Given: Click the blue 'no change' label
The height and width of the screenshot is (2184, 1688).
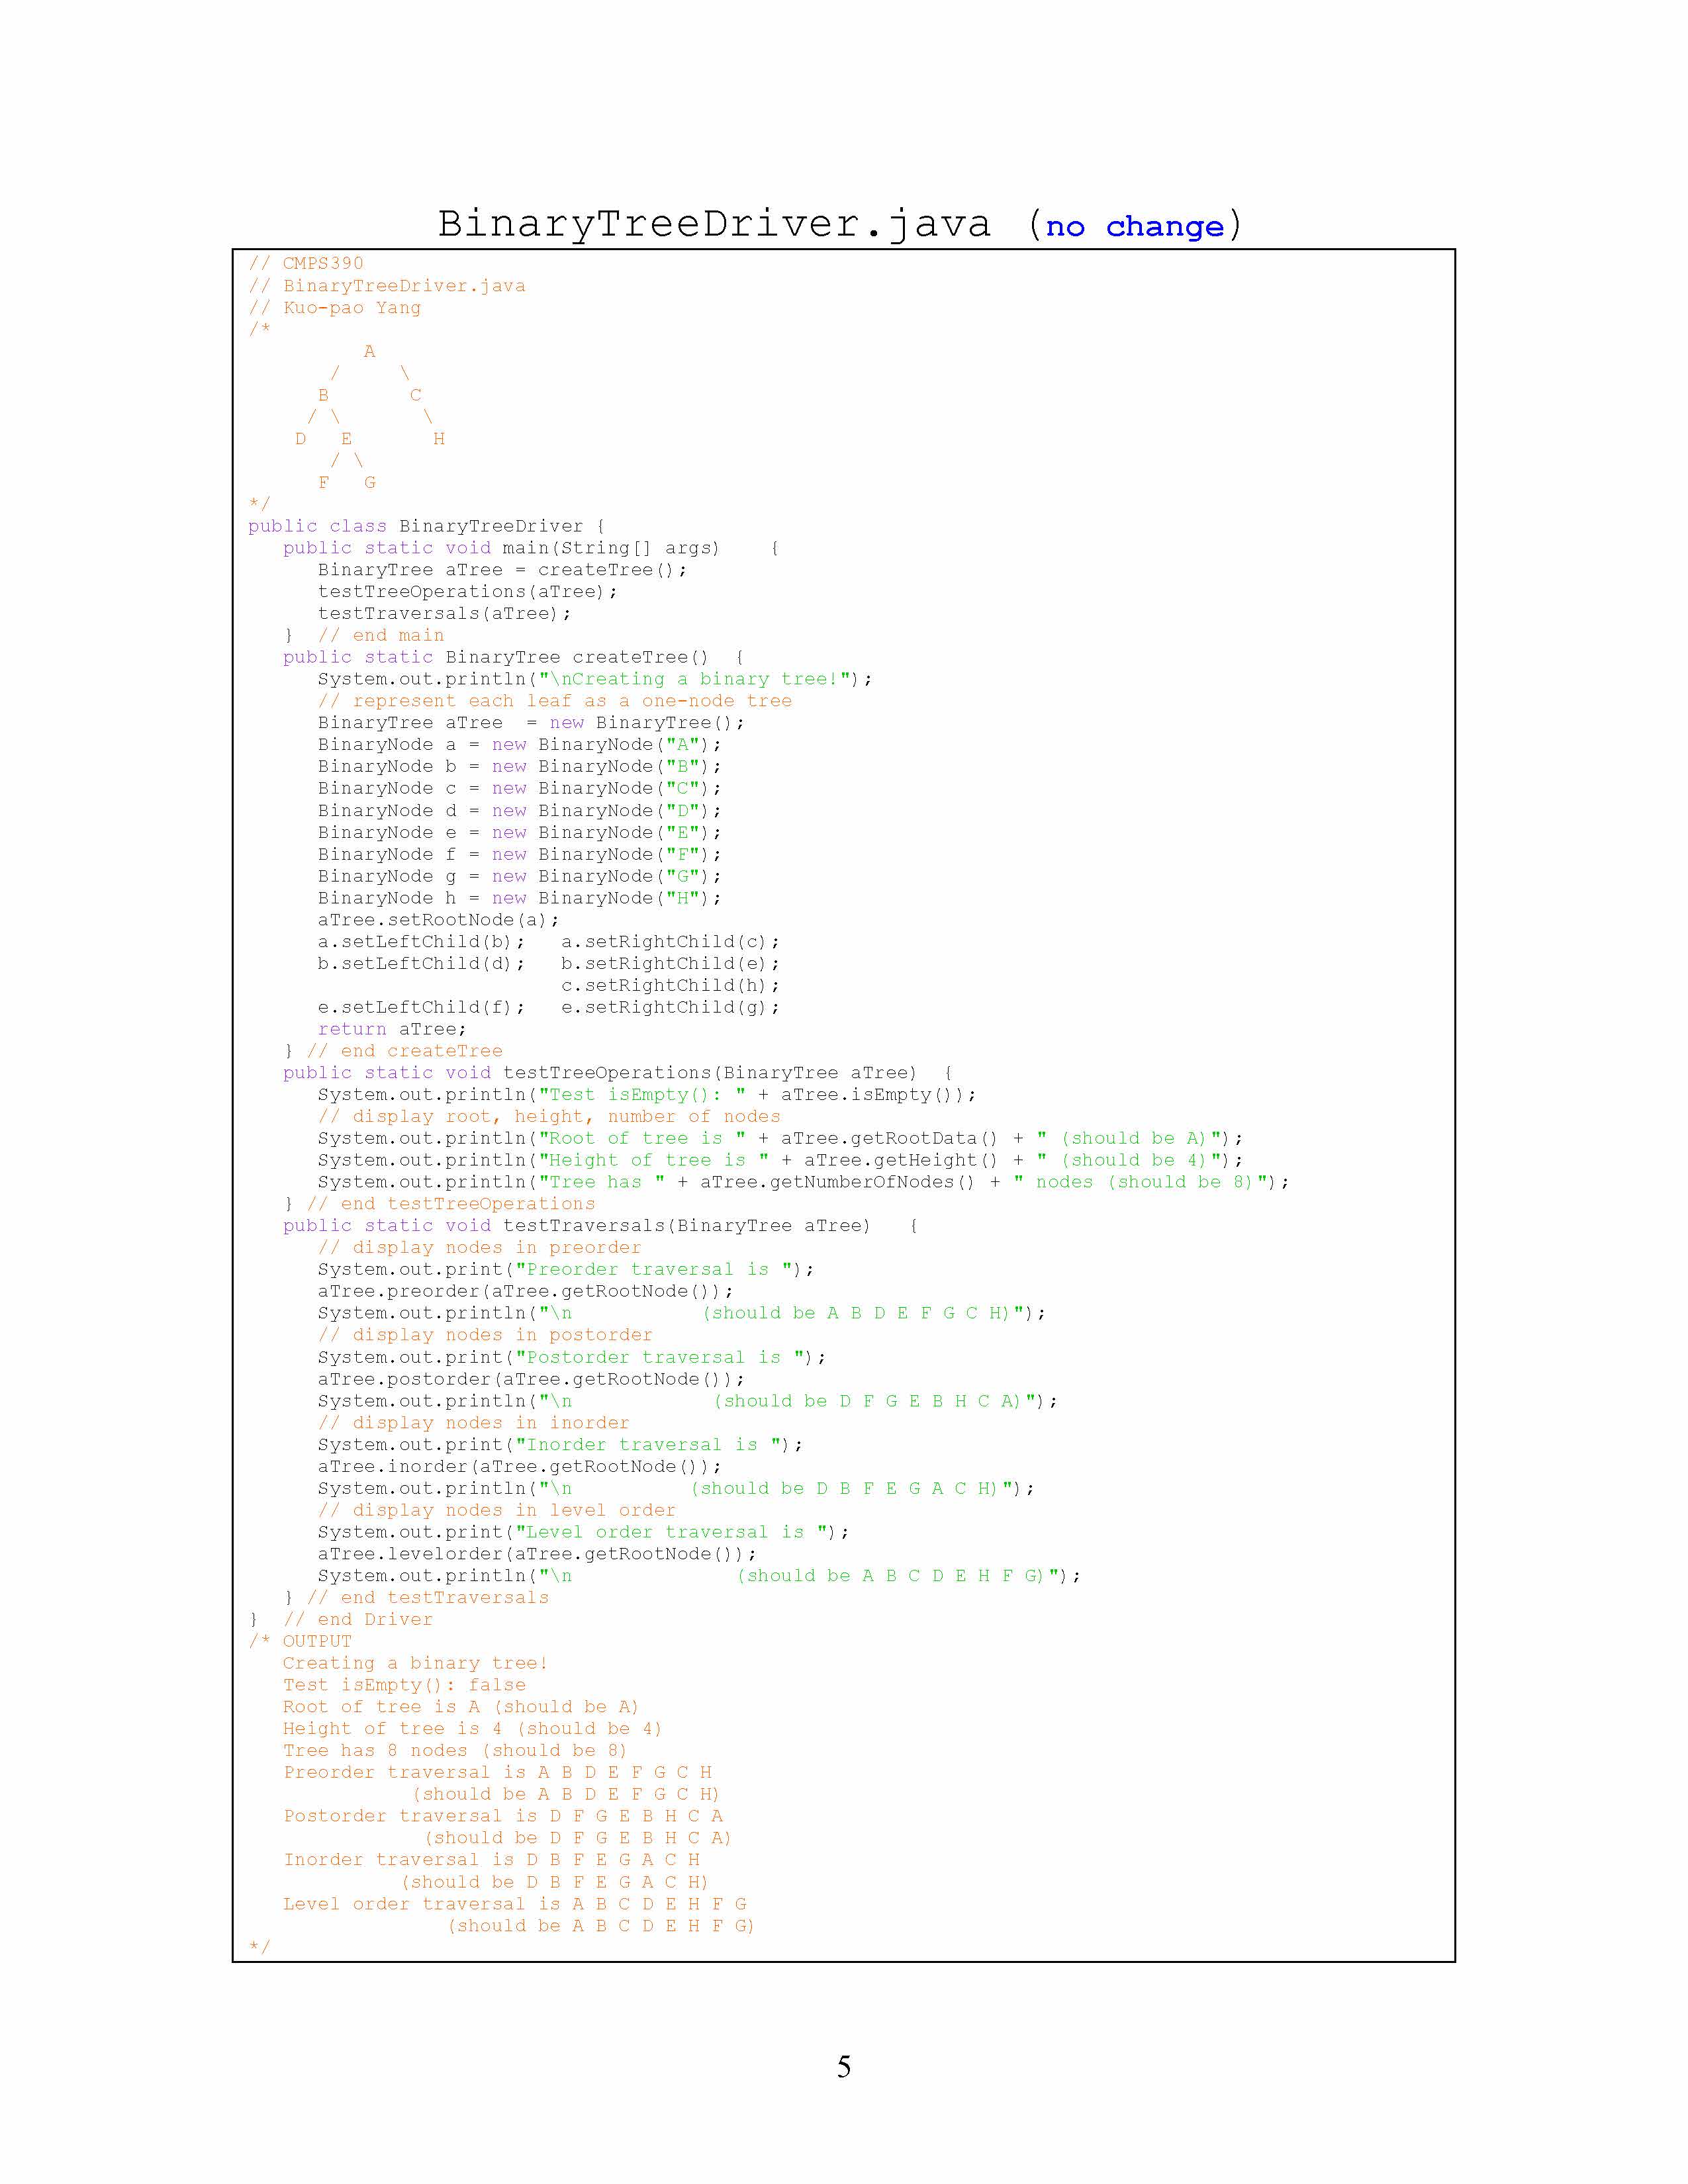Looking at the screenshot, I should 1134,227.
